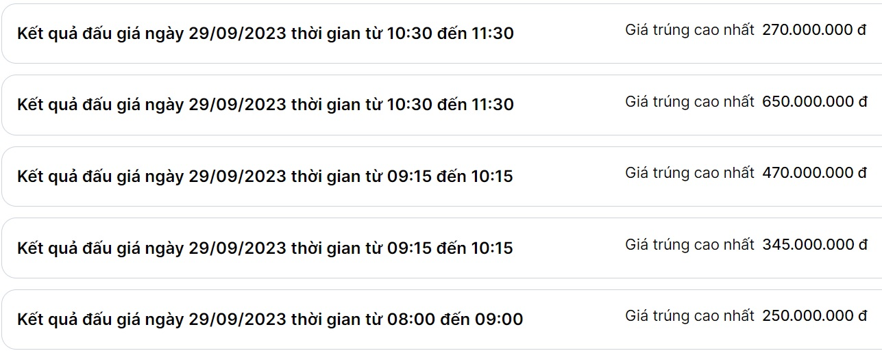Expand the 09:15 auction result priced 345.000.000 đ
Screen dimensions: 882x353
(x=265, y=248)
